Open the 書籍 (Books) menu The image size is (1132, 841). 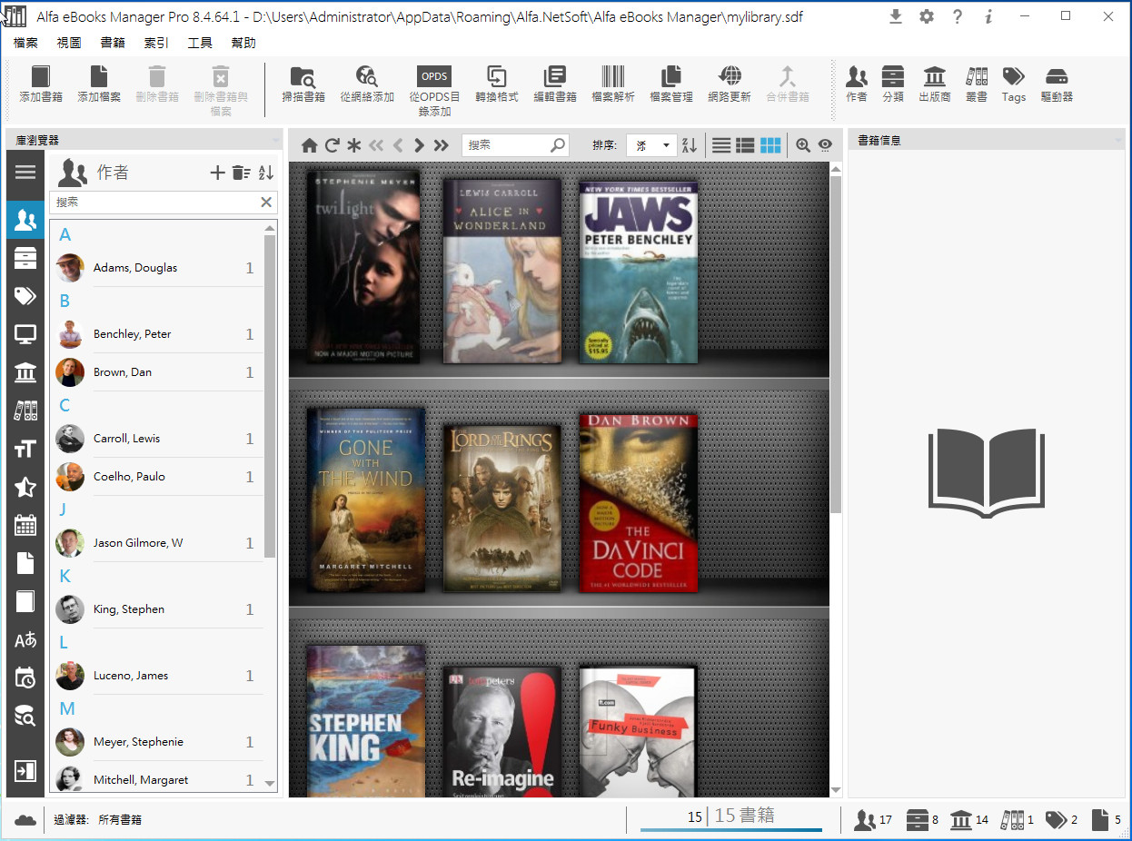[113, 43]
